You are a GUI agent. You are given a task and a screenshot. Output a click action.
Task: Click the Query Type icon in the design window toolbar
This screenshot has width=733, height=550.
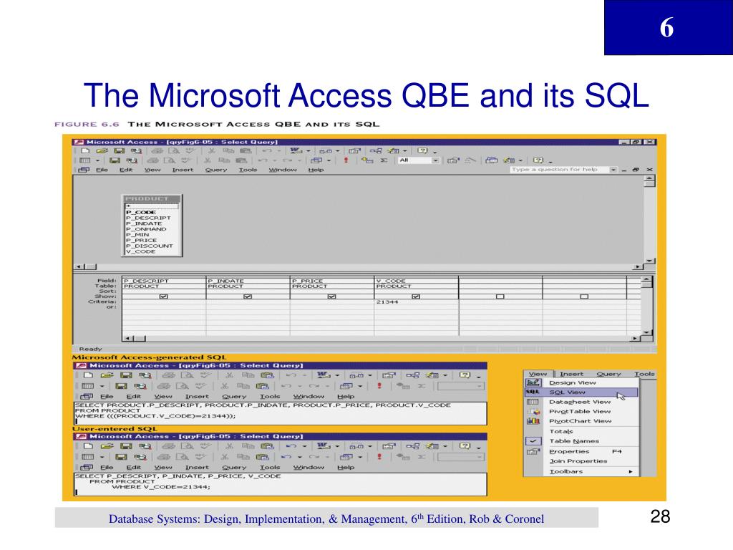(316, 160)
